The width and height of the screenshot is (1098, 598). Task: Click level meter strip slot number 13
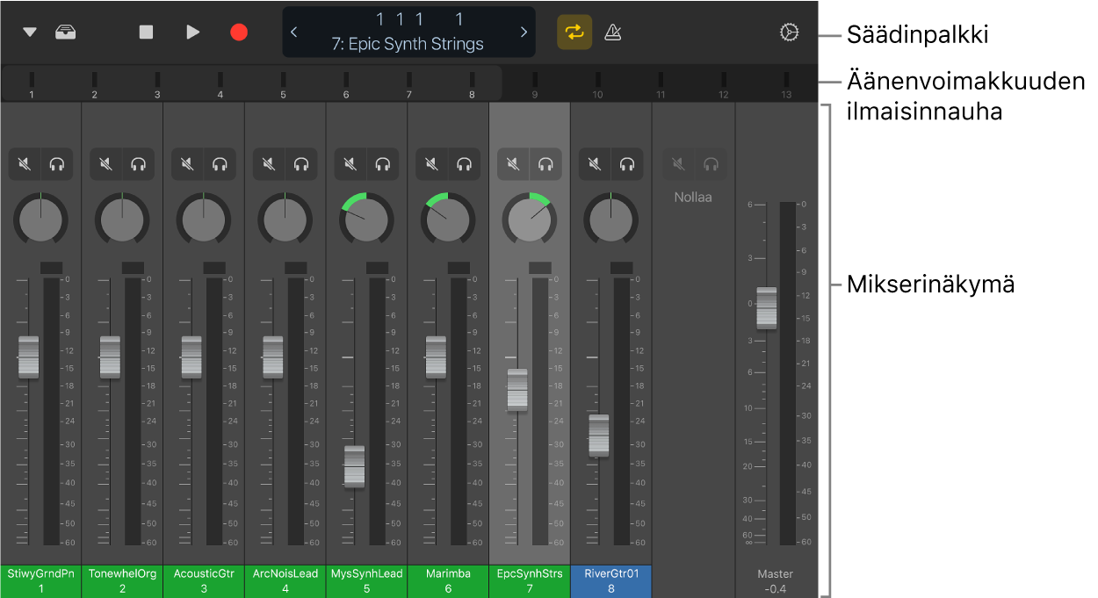pos(786,83)
